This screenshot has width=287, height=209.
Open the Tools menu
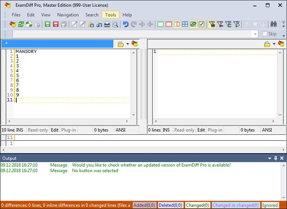(x=111, y=15)
